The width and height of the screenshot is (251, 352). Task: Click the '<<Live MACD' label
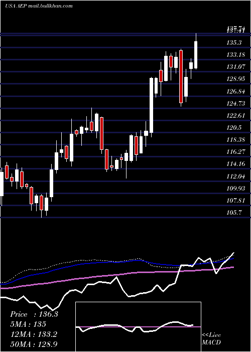tap(211, 338)
